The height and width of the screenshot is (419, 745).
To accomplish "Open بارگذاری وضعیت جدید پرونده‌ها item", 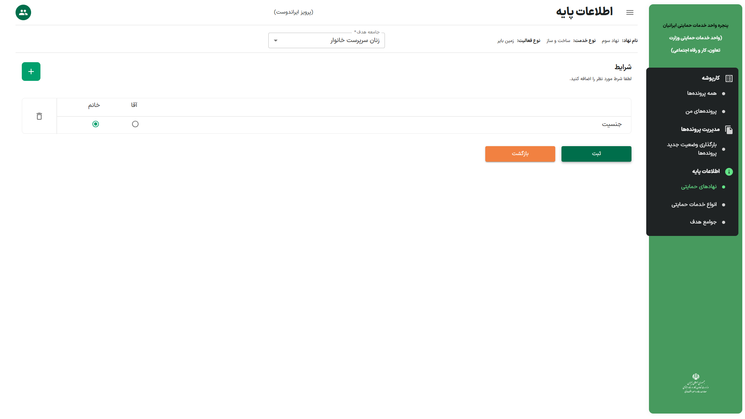I will (x=692, y=149).
